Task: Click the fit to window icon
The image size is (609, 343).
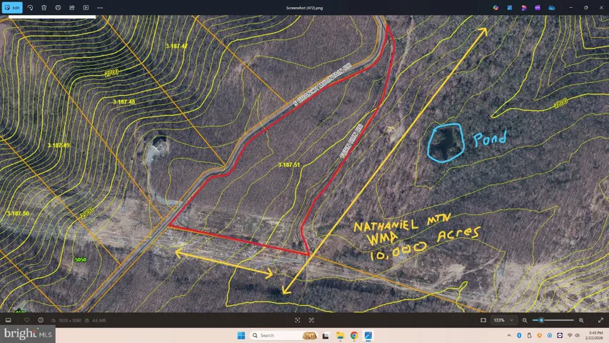Action: click(298, 320)
